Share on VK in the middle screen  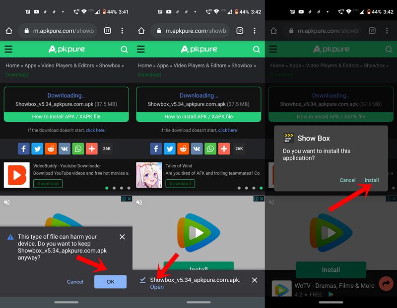197,149
